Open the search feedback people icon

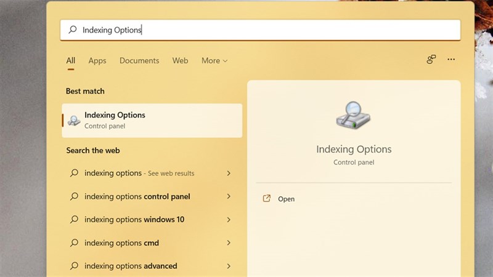(x=431, y=60)
